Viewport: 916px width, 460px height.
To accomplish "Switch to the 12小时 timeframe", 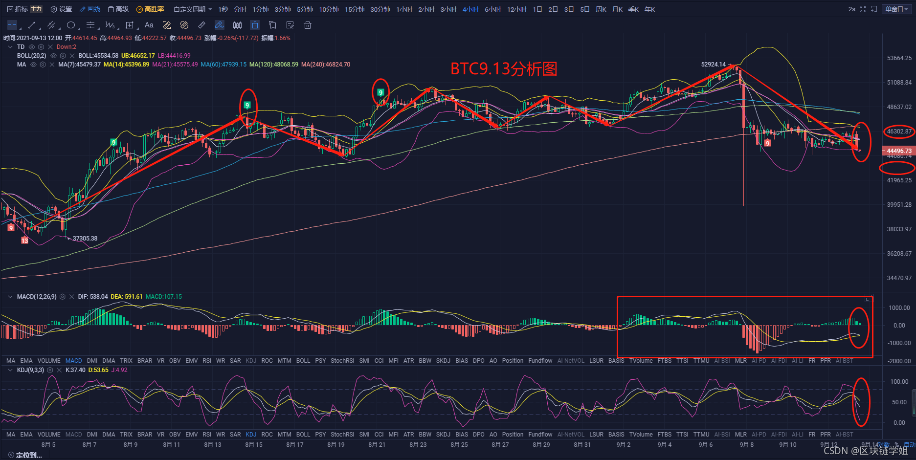I will coord(517,9).
